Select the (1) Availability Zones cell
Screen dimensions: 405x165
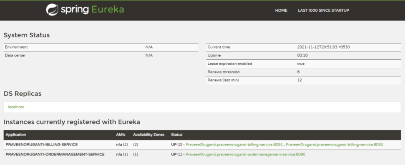(x=136, y=155)
